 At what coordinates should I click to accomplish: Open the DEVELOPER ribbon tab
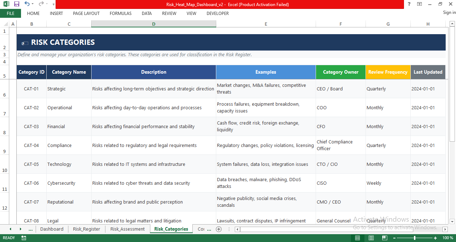tap(218, 14)
